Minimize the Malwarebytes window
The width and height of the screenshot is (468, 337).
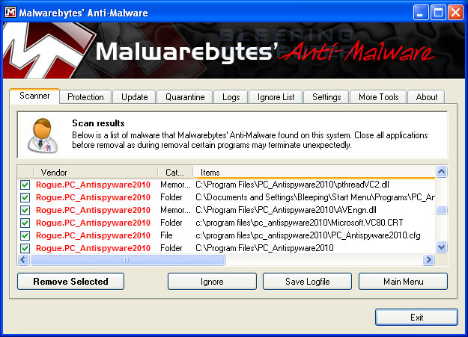[421, 13]
